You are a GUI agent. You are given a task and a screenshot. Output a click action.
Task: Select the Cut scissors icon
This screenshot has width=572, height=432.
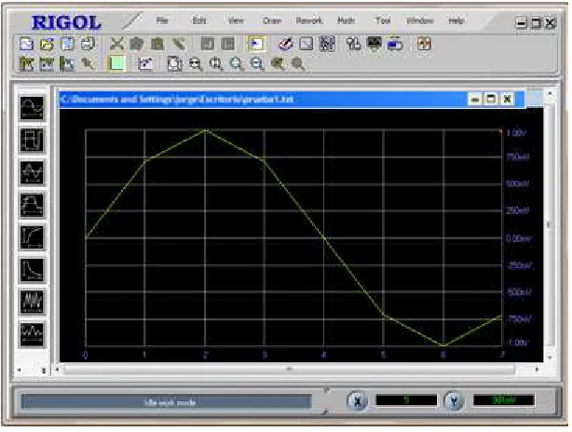click(x=116, y=44)
